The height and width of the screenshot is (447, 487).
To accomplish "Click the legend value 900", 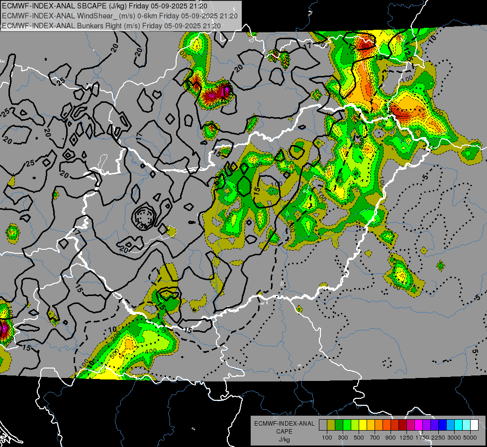I will [390, 438].
